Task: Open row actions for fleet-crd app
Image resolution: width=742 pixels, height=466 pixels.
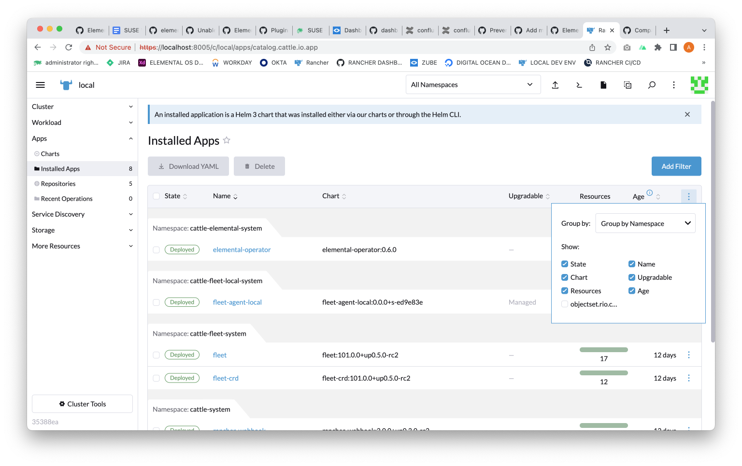Action: click(689, 378)
